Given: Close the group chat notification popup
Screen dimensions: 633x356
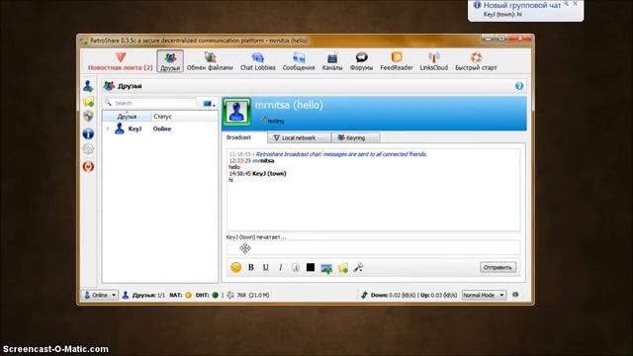Looking at the screenshot, I should (576, 4).
